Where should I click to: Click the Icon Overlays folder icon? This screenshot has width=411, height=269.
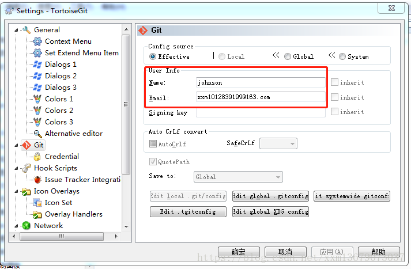[26, 191]
